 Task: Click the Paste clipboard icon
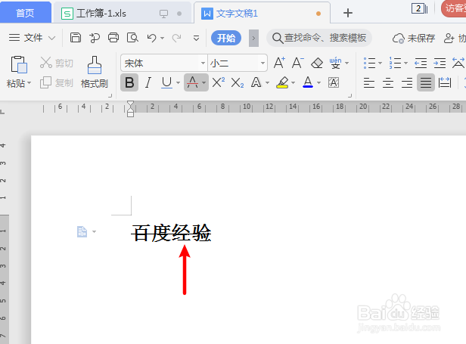pos(19,64)
